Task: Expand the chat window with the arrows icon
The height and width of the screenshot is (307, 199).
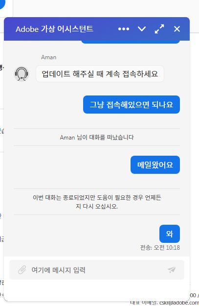Action: 159,29
